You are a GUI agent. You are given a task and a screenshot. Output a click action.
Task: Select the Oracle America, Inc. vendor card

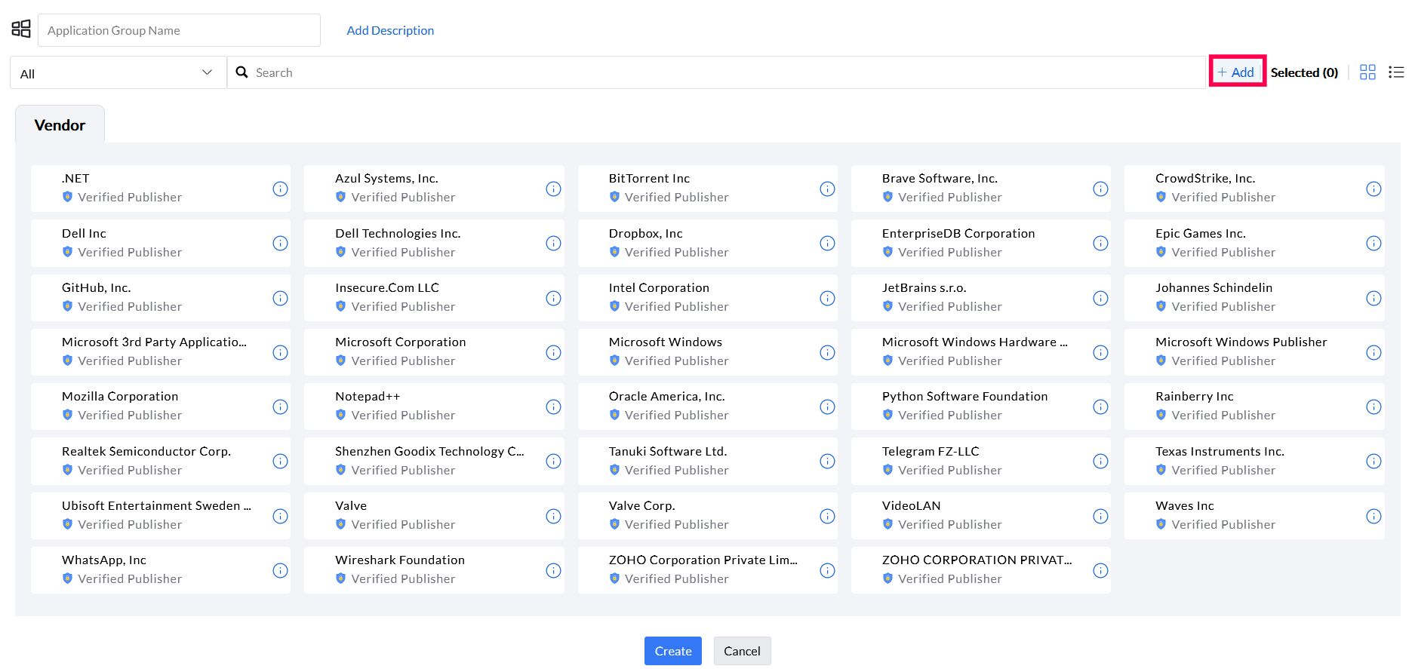tap(708, 407)
